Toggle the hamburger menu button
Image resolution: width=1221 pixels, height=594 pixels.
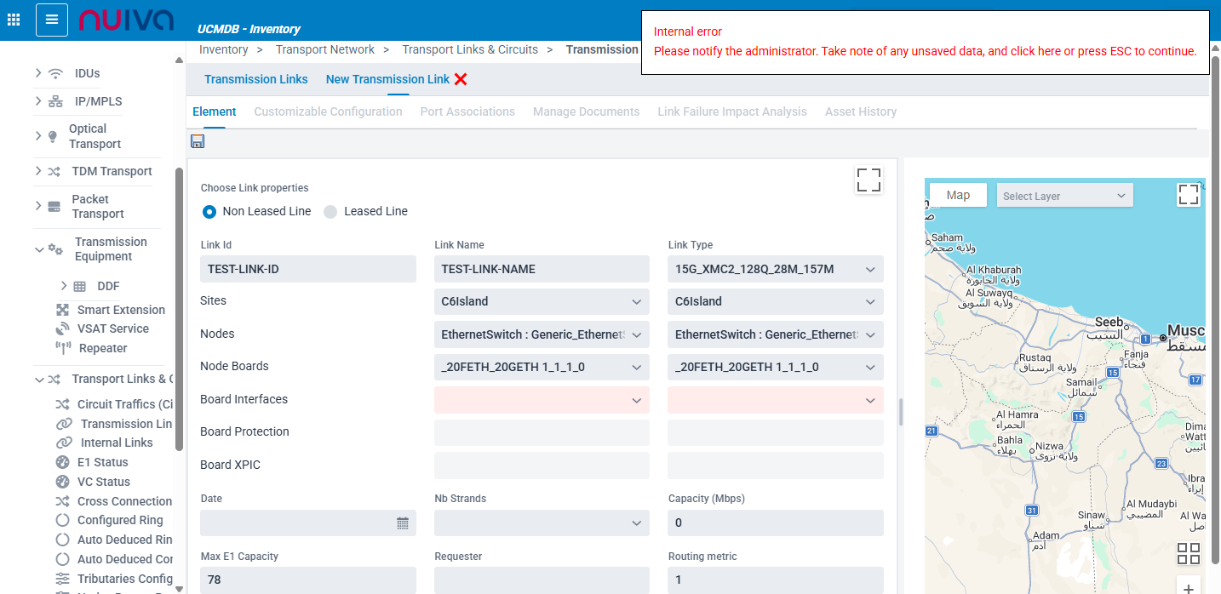(x=52, y=20)
